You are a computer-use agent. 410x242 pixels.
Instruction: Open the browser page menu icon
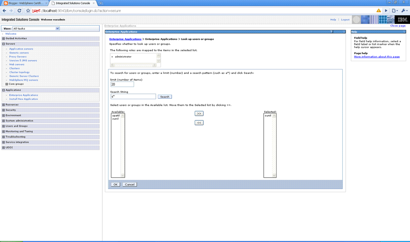click(x=395, y=11)
